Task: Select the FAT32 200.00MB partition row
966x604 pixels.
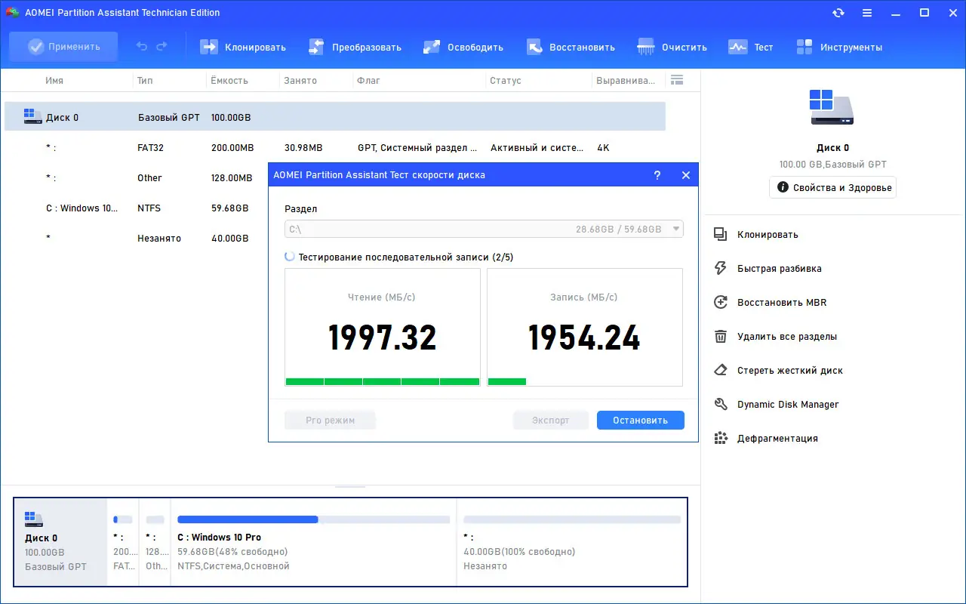Action: click(x=335, y=148)
